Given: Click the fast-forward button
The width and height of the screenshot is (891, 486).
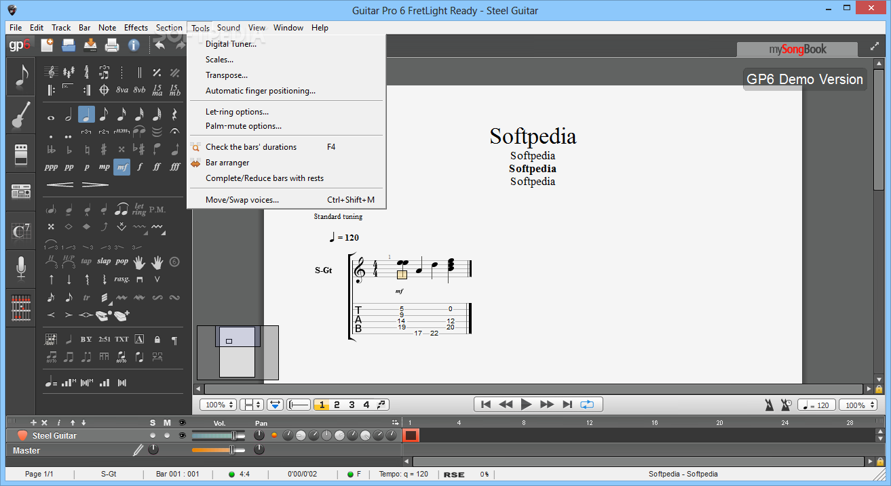Looking at the screenshot, I should click(547, 405).
